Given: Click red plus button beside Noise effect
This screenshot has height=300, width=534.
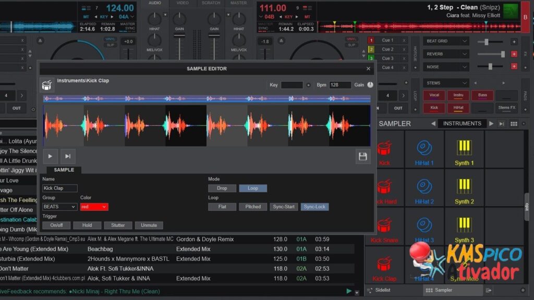Looking at the screenshot, I should coord(514,66).
